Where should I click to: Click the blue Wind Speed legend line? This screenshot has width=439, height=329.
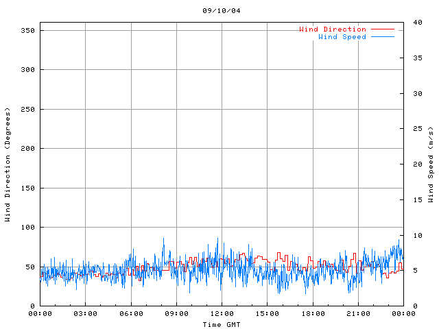[x=383, y=36]
